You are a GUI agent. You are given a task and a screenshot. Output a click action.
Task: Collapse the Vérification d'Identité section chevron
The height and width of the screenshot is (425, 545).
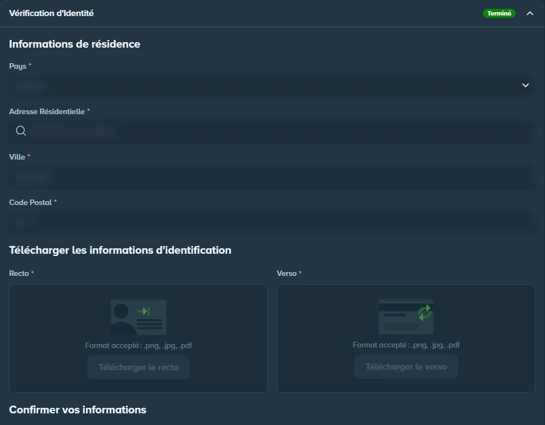529,13
